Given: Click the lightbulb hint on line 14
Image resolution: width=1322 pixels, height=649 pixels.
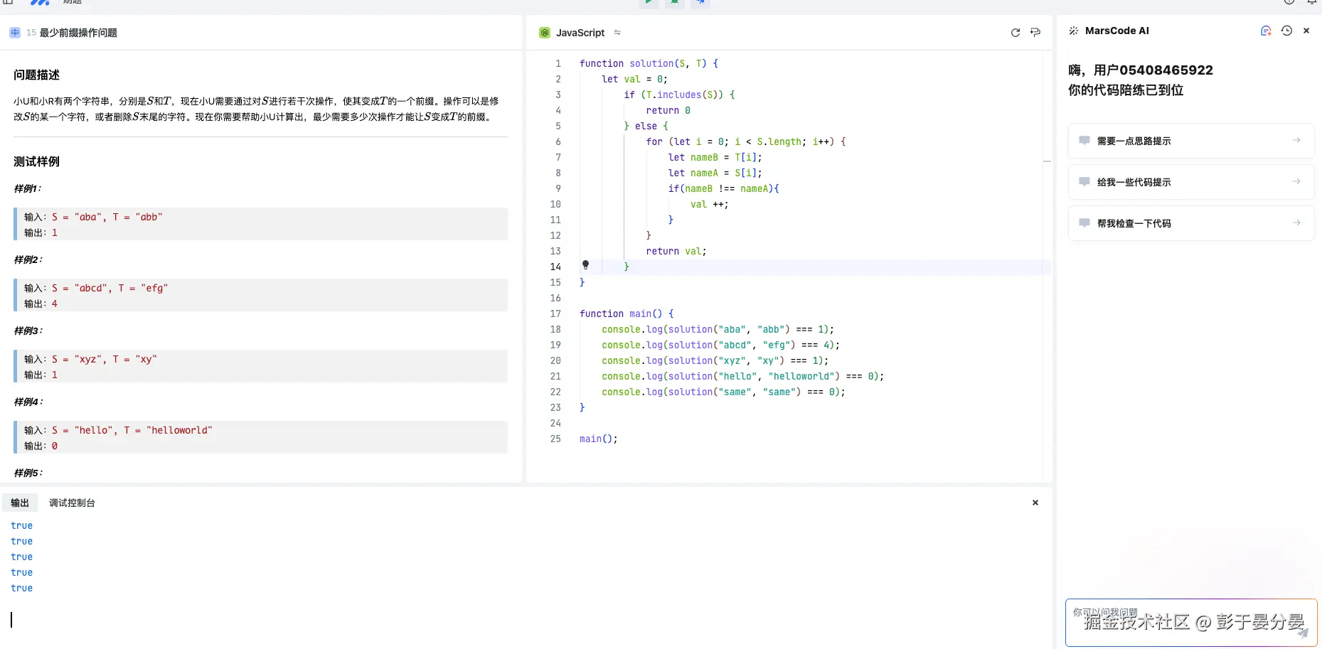Looking at the screenshot, I should 585,265.
